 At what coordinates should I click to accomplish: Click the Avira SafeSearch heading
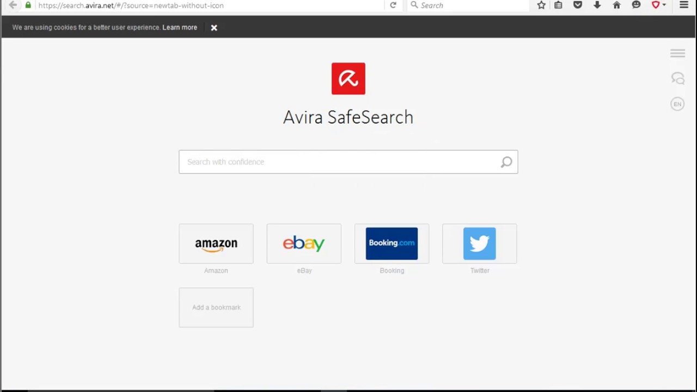[x=348, y=117]
